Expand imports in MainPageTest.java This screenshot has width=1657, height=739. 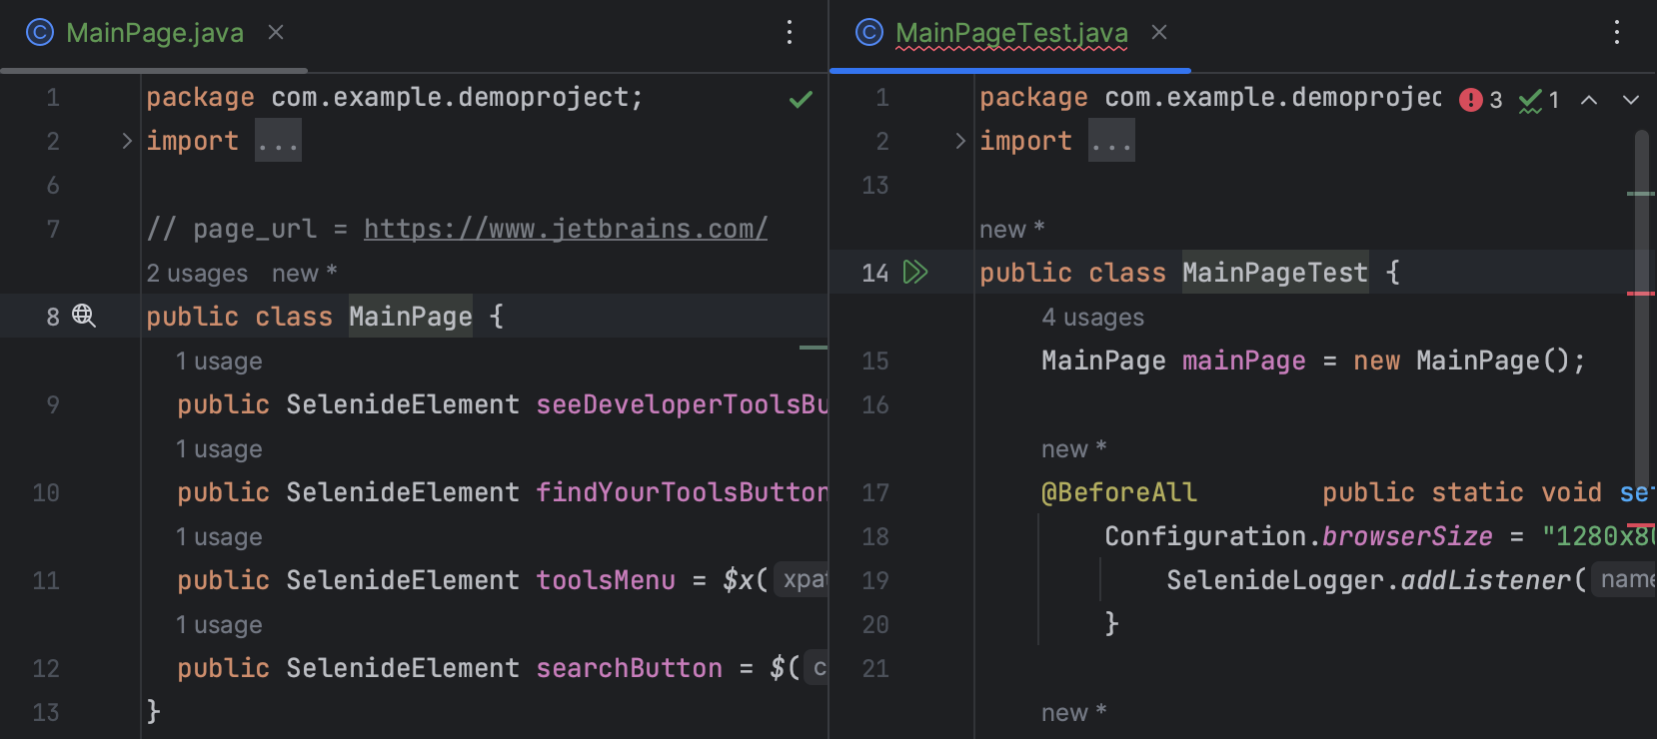[960, 141]
